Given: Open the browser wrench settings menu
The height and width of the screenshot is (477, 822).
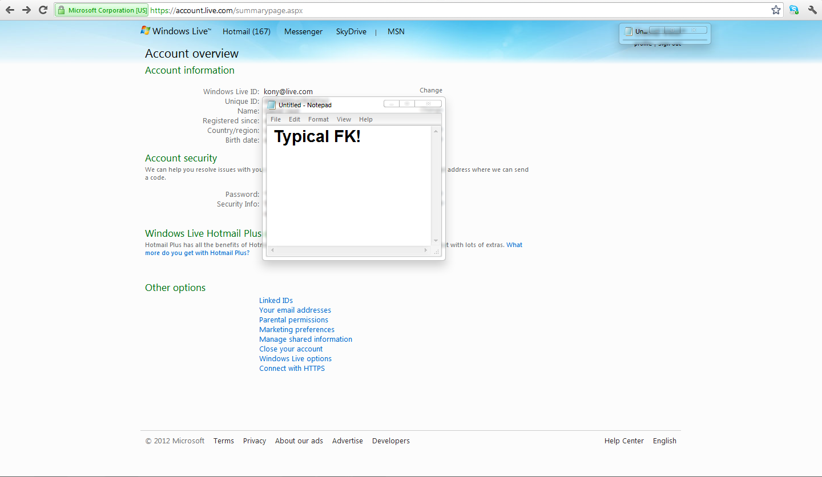Looking at the screenshot, I should click(x=812, y=10).
